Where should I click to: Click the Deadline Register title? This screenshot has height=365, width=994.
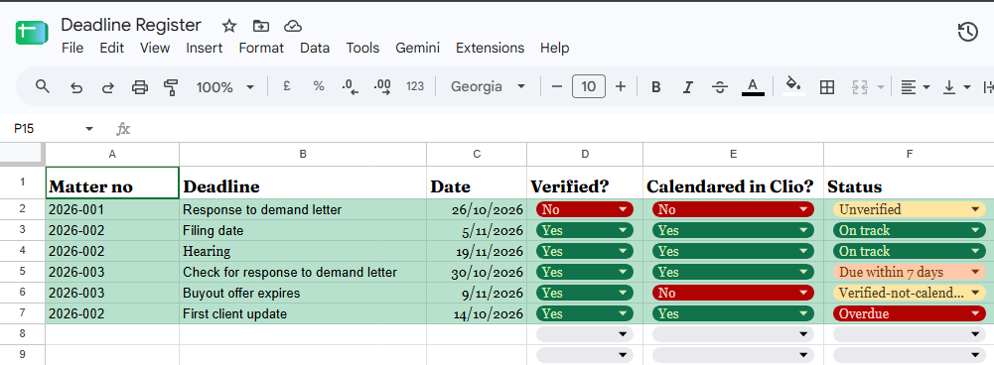pyautogui.click(x=131, y=26)
